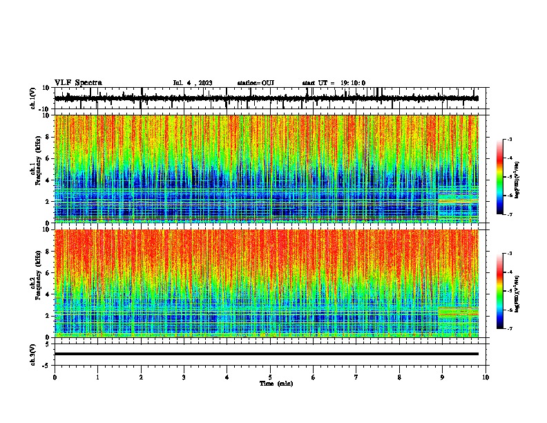This screenshot has width=547, height=423.
Task: Click the time axis tick label "10"
Action: pyautogui.click(x=486, y=377)
